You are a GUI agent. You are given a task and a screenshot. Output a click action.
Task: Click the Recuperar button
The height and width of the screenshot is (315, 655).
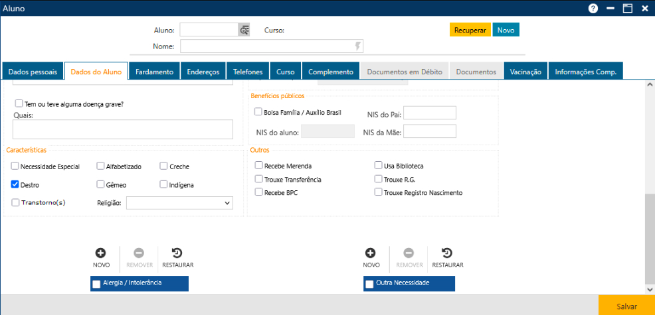tap(470, 30)
